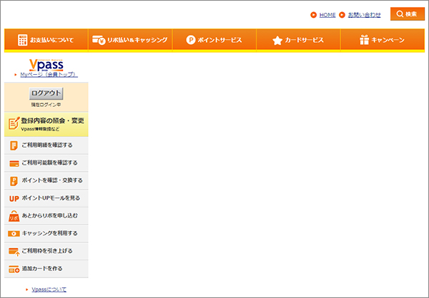Open the Myページ(会員トップ) link
The width and height of the screenshot is (429, 298).
coord(49,74)
